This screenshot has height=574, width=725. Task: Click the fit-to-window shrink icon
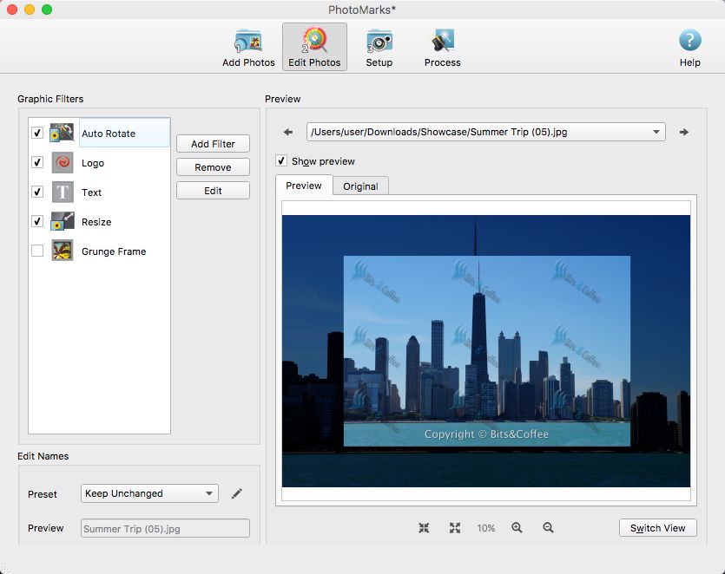coord(424,528)
